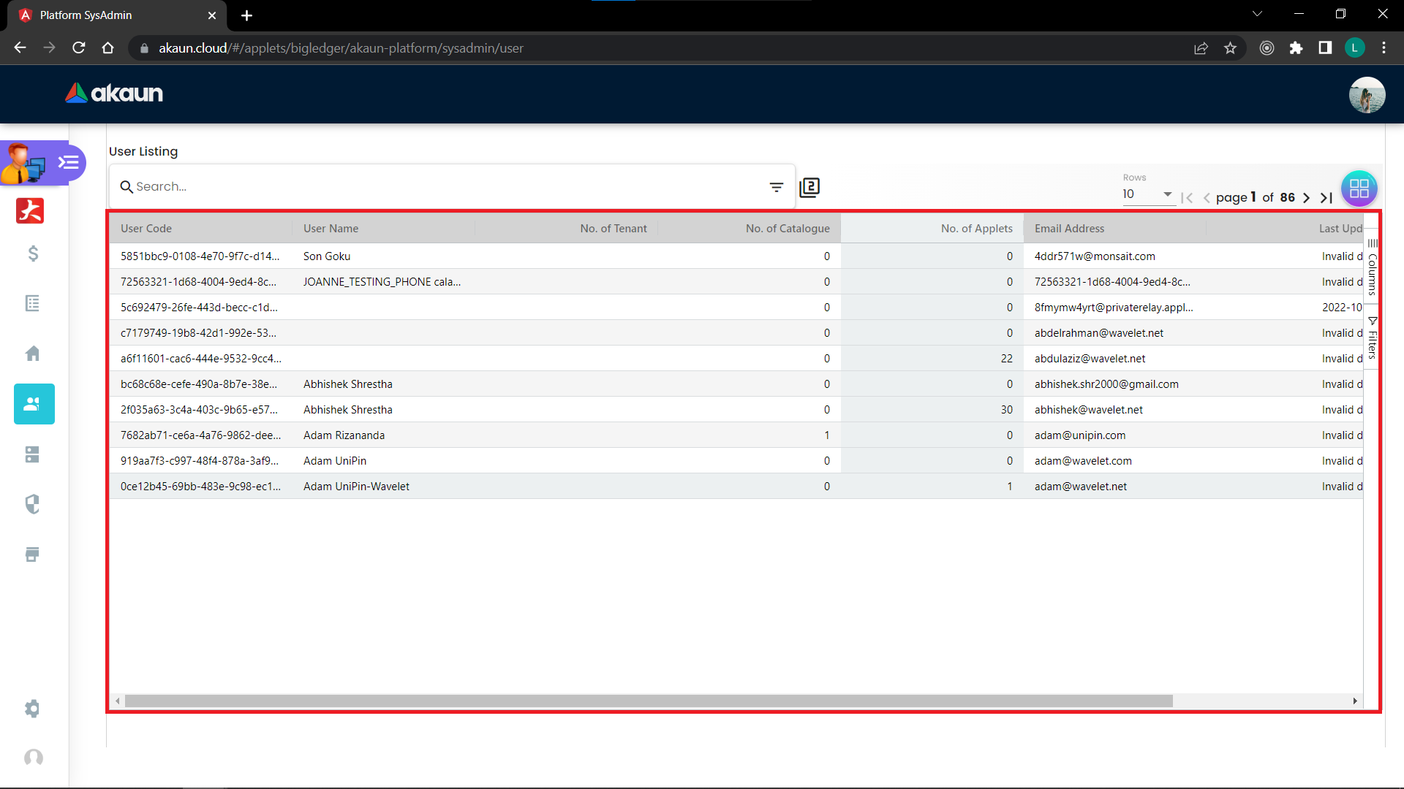Image resolution: width=1404 pixels, height=789 pixels.
Task: Click the Search input field
Action: point(439,187)
